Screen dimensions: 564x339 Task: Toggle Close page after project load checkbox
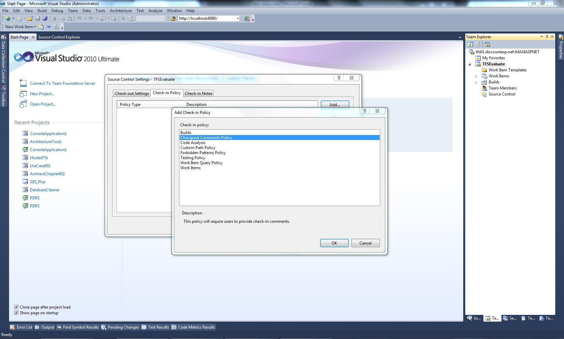click(x=16, y=307)
